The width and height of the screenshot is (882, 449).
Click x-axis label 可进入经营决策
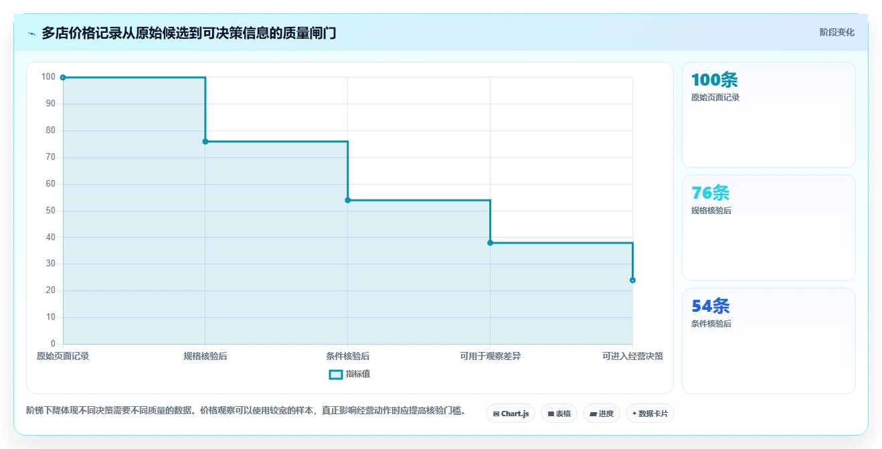point(632,356)
